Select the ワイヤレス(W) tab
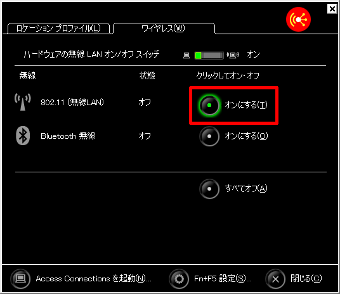Screen dimensions: 340x294 coord(164,28)
